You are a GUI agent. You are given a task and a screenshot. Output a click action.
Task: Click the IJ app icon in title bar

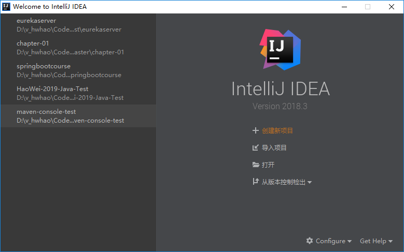[x=6, y=7]
